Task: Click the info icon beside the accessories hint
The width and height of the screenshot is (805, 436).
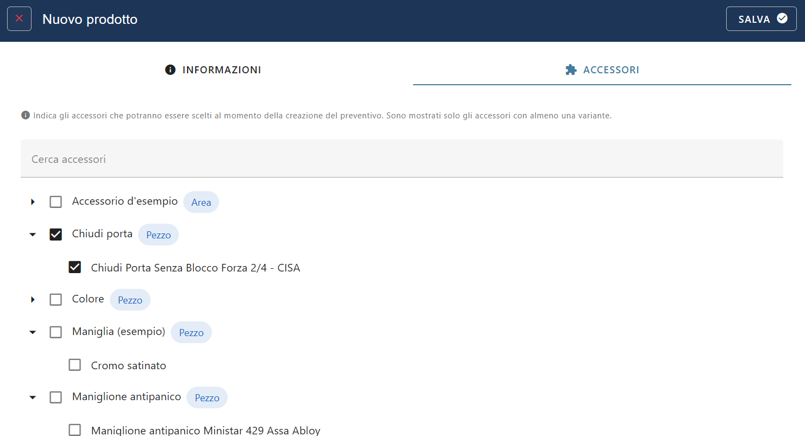Action: click(x=25, y=116)
